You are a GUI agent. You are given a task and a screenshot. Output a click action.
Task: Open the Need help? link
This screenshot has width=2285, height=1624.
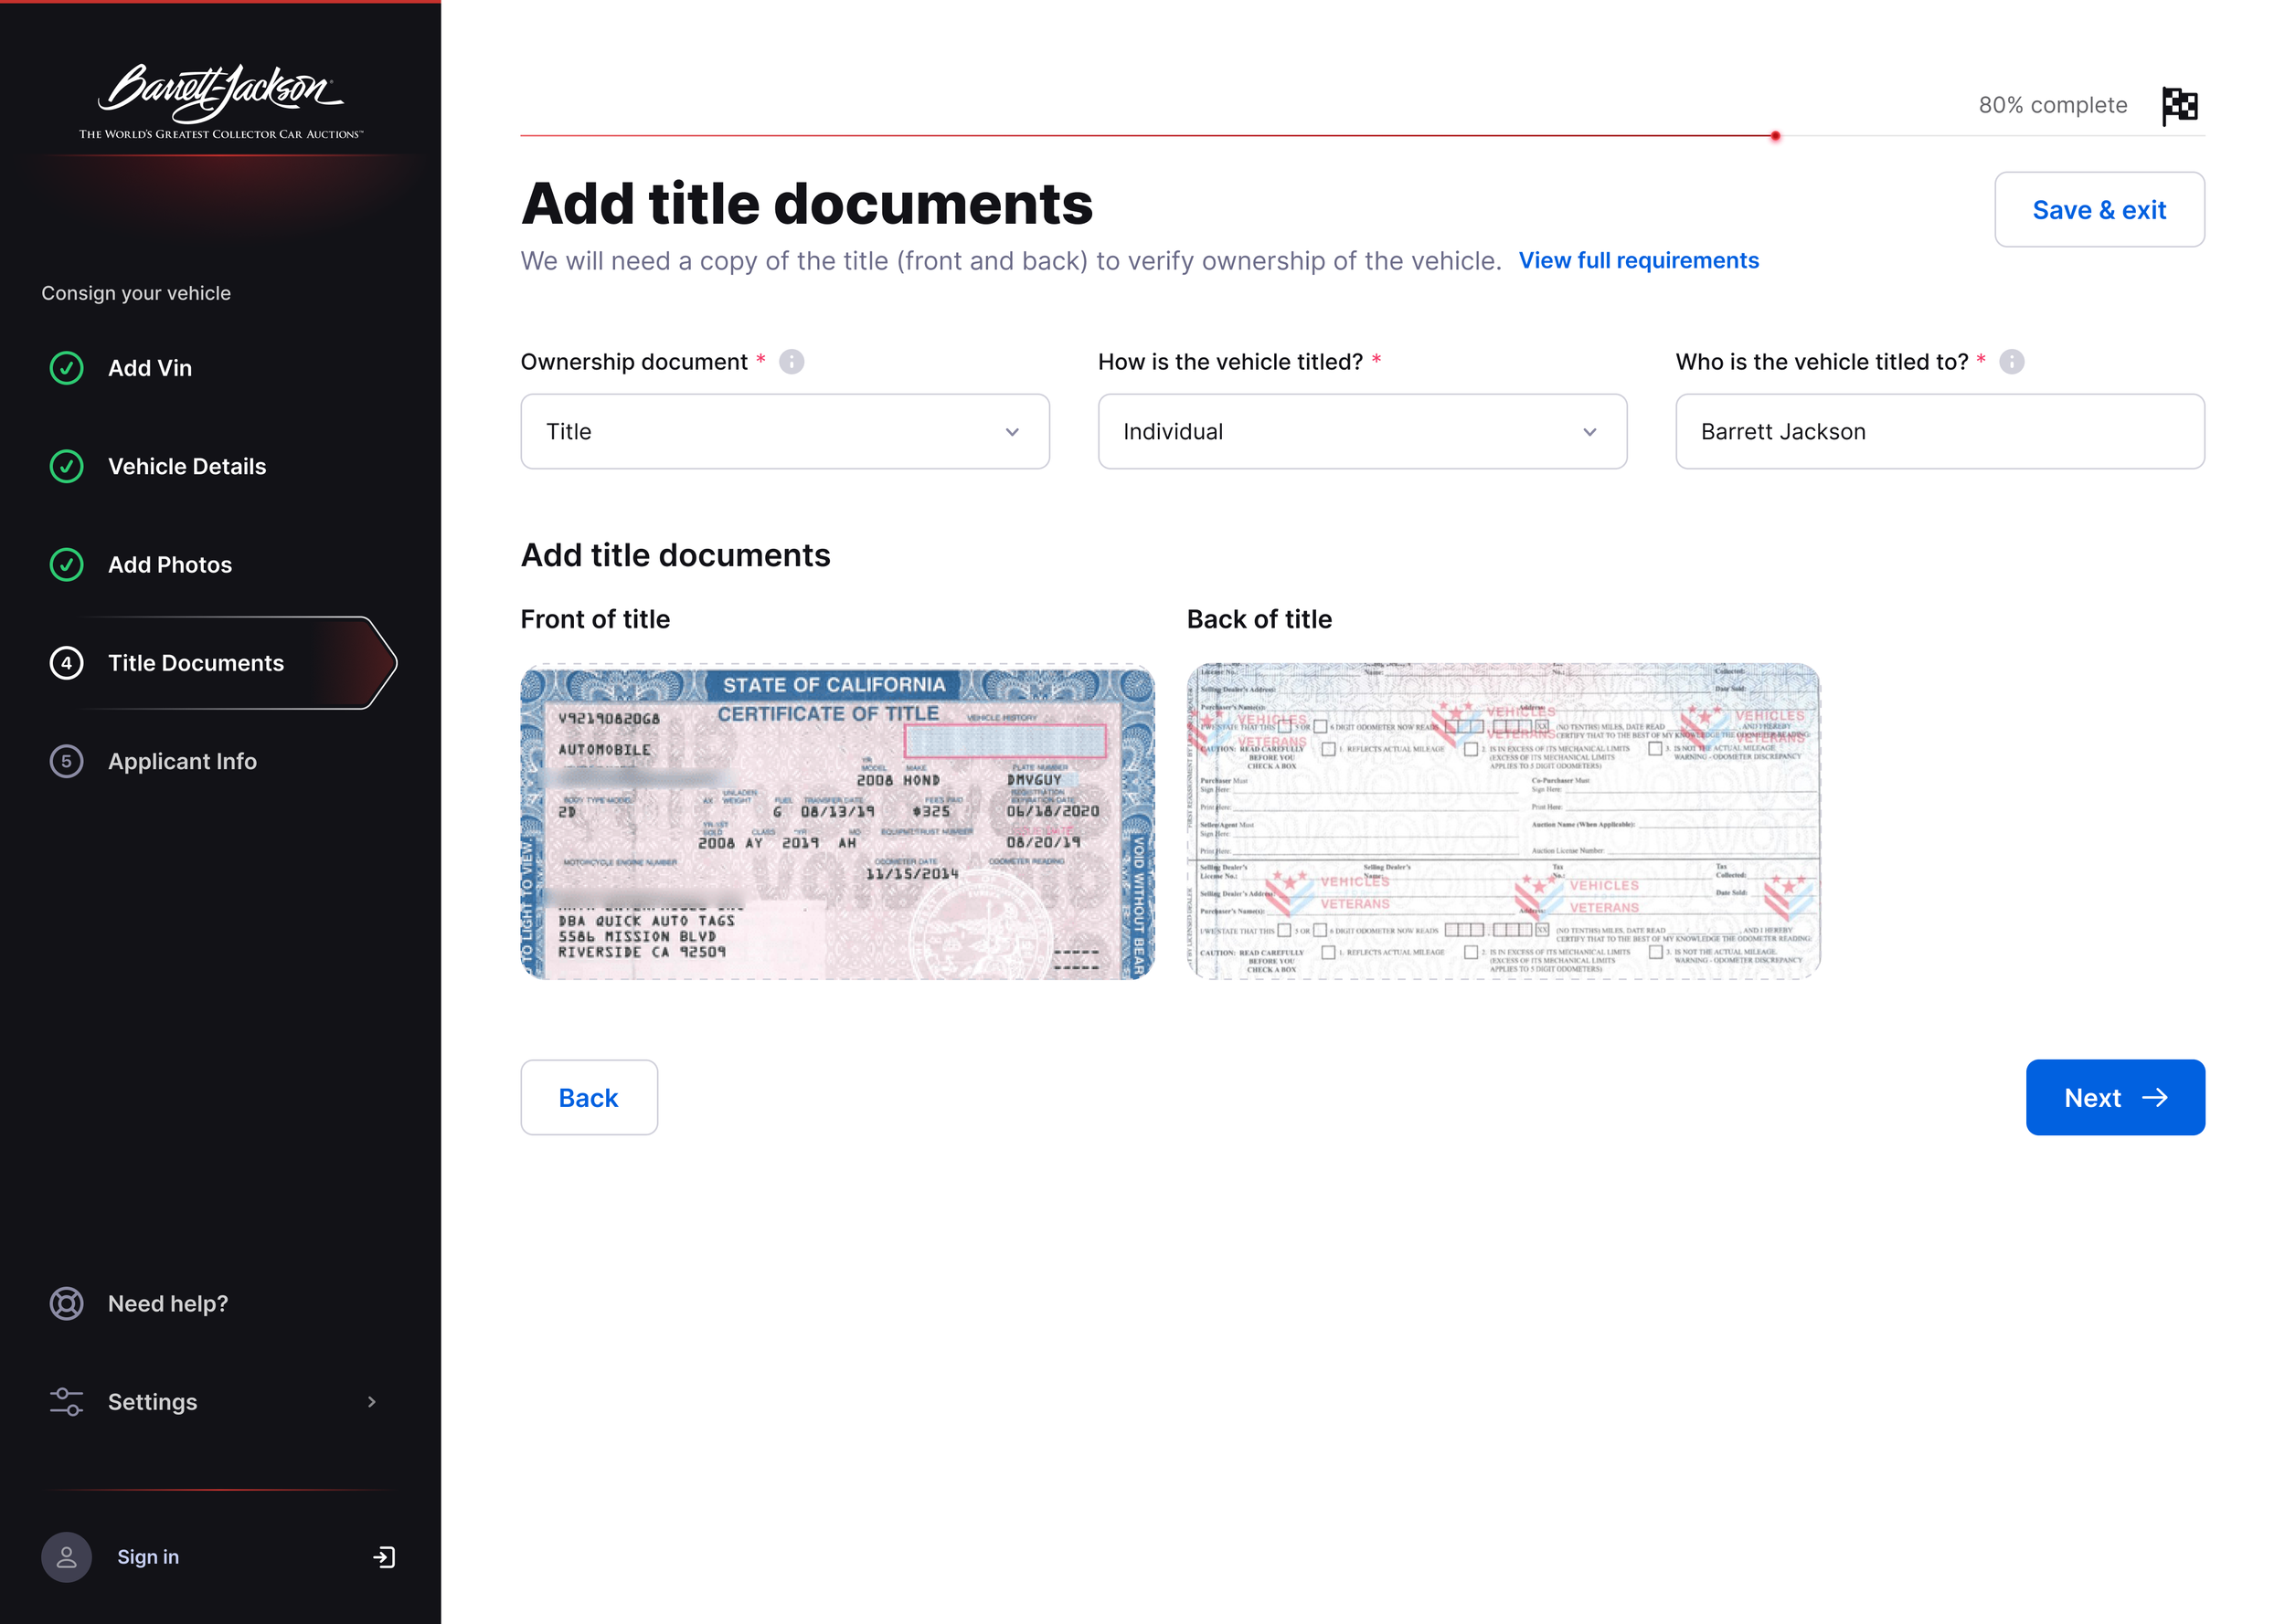point(168,1303)
